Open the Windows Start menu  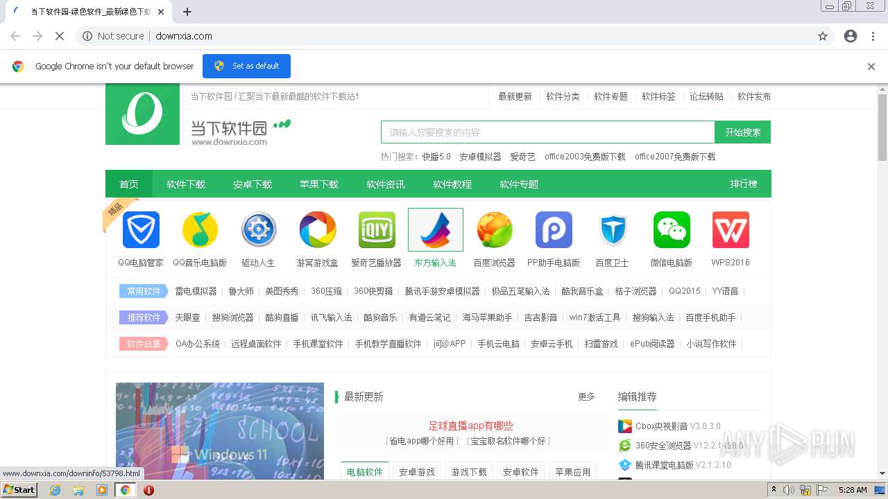tap(19, 490)
